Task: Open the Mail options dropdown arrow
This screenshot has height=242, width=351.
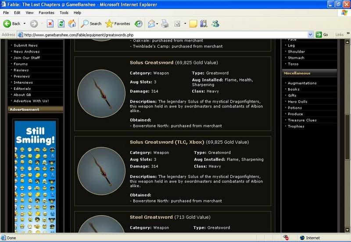Action: (157, 24)
